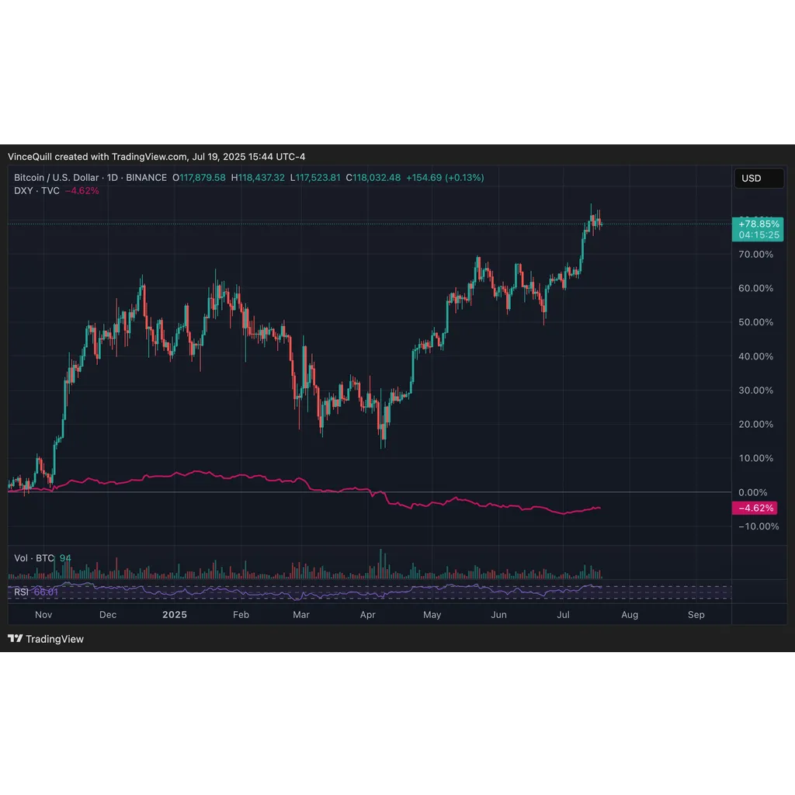Click the TradingView logo
795x795 pixels.
coord(46,639)
